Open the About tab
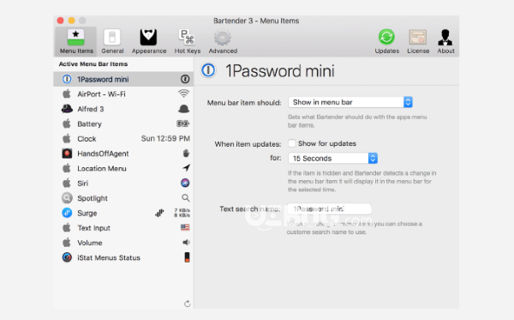This screenshot has height=320, width=514. click(x=445, y=42)
